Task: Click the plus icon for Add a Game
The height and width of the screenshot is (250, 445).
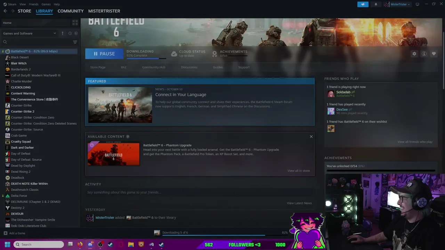Action: point(5,233)
